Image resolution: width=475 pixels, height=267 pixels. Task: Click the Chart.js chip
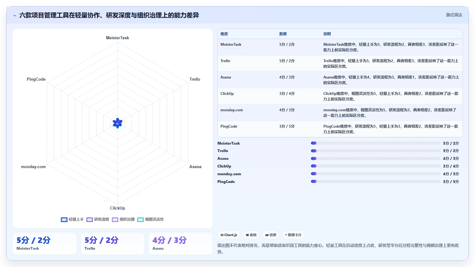[229, 235]
